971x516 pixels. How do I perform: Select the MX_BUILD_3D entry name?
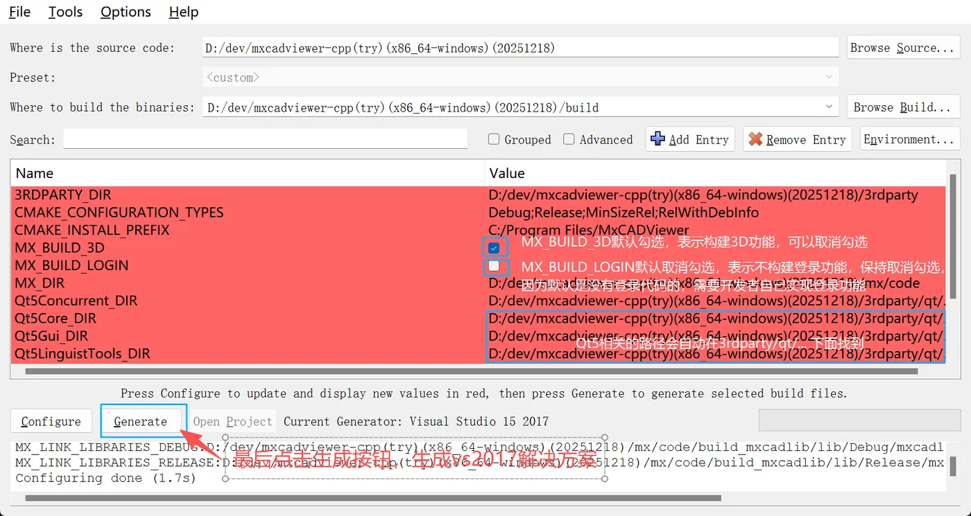[60, 248]
